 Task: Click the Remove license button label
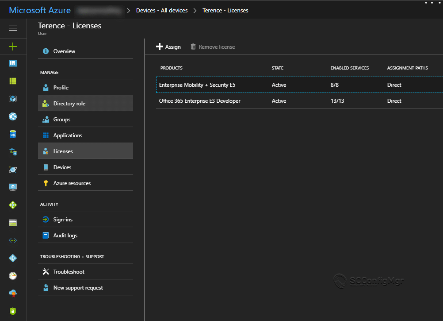(x=217, y=47)
